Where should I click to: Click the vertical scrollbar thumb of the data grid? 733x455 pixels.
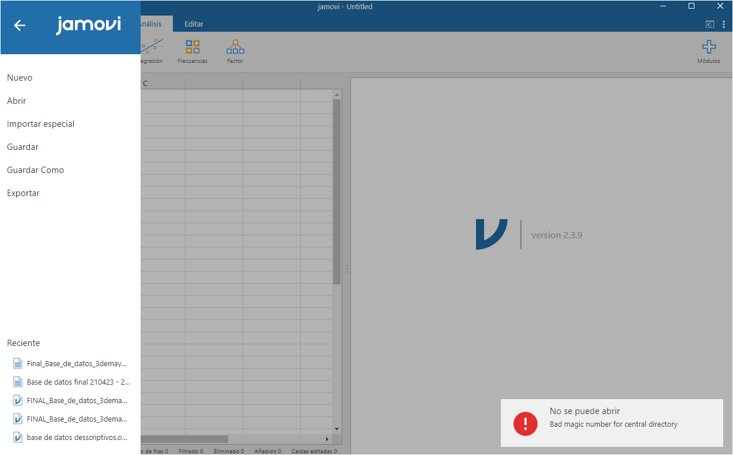tap(337, 191)
